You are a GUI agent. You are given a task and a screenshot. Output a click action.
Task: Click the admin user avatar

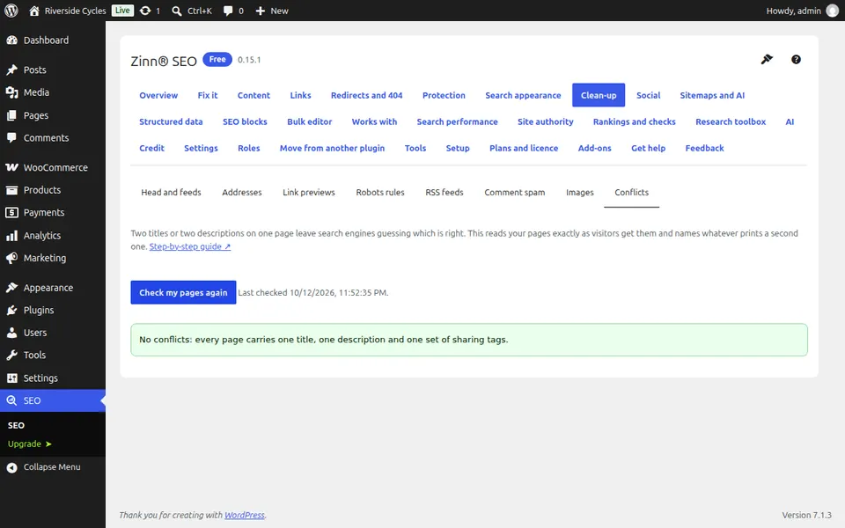[832, 11]
